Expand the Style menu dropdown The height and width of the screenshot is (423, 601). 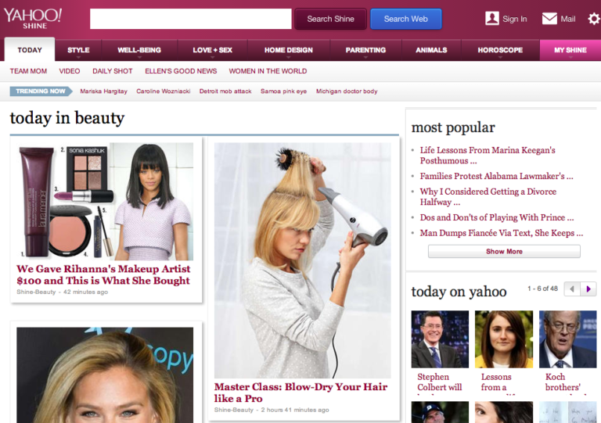click(x=78, y=50)
